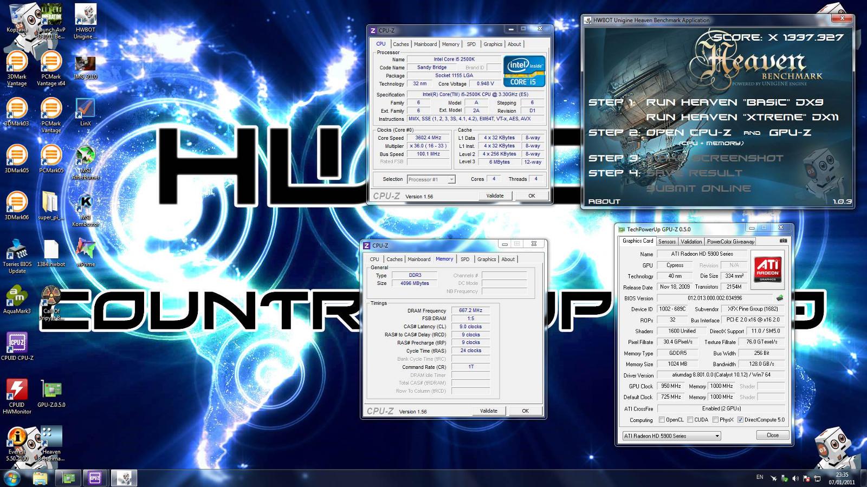Switch to Caches tab in top CPU-Z
The image size is (867, 487).
400,44
